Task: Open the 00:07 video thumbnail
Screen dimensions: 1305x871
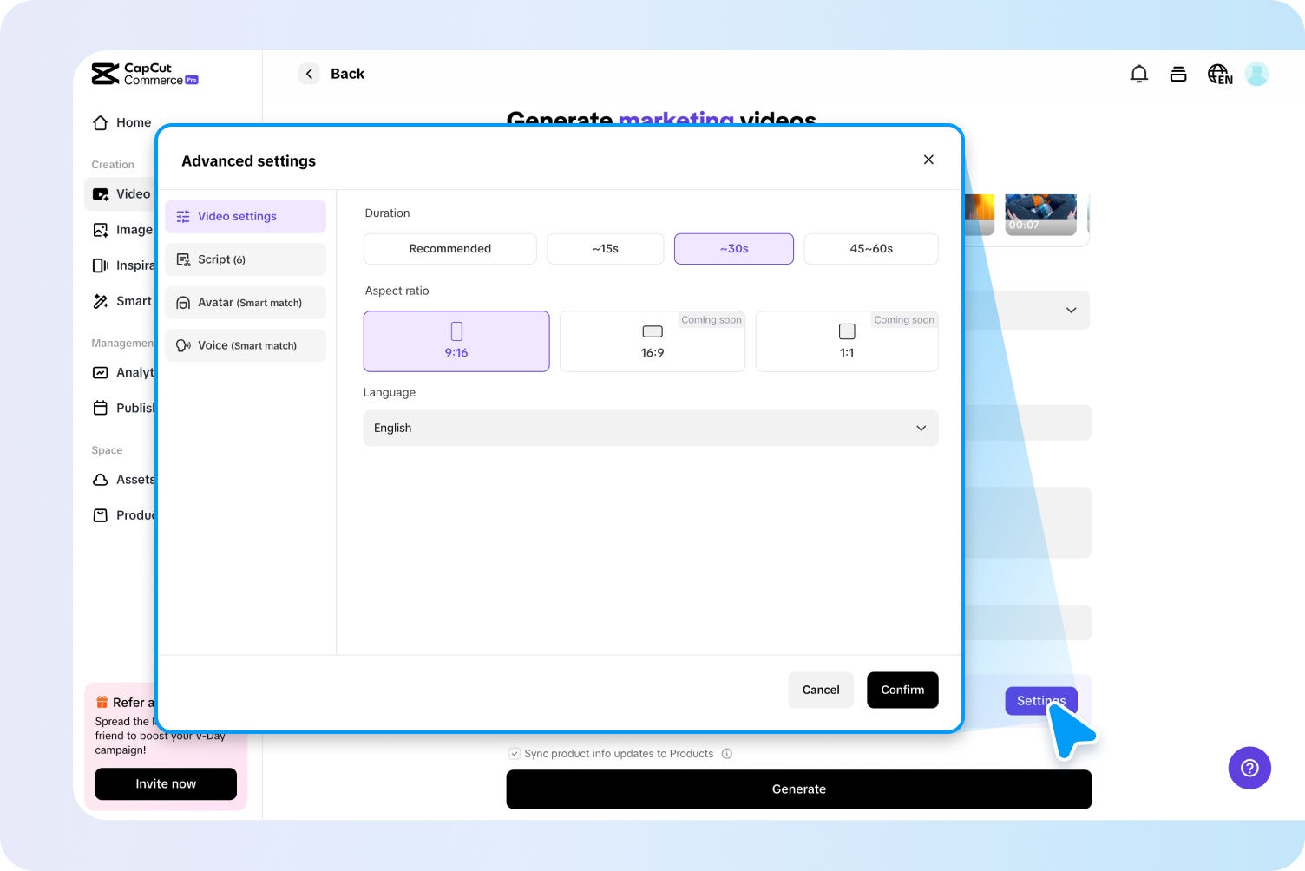Action: pyautogui.click(x=1040, y=214)
